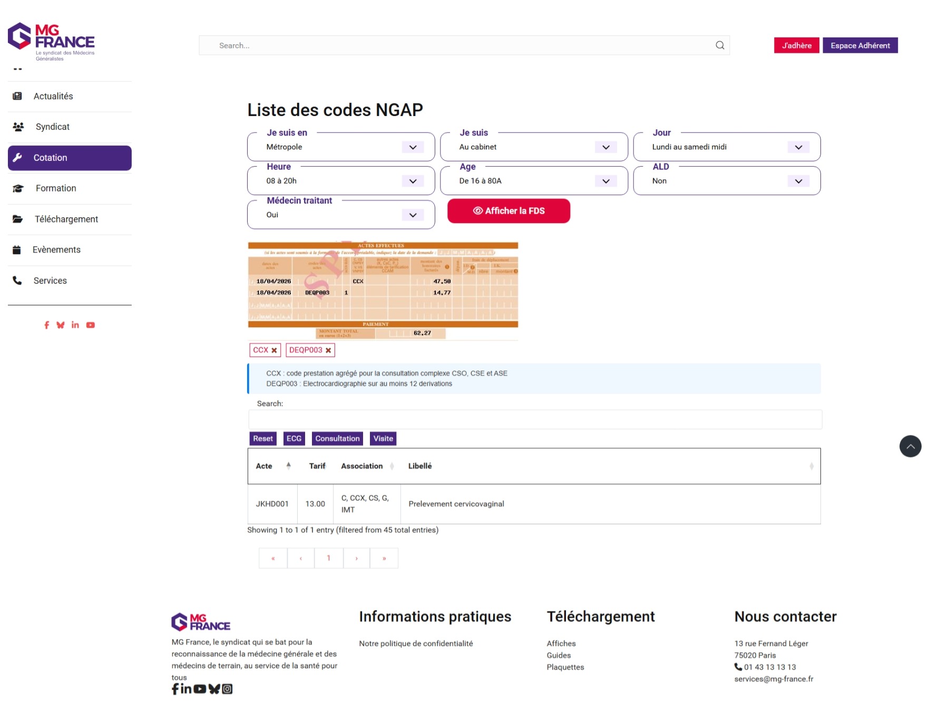Open the sidebar LinkedIn icon
Screen dimensions: 929x707
click(x=75, y=325)
